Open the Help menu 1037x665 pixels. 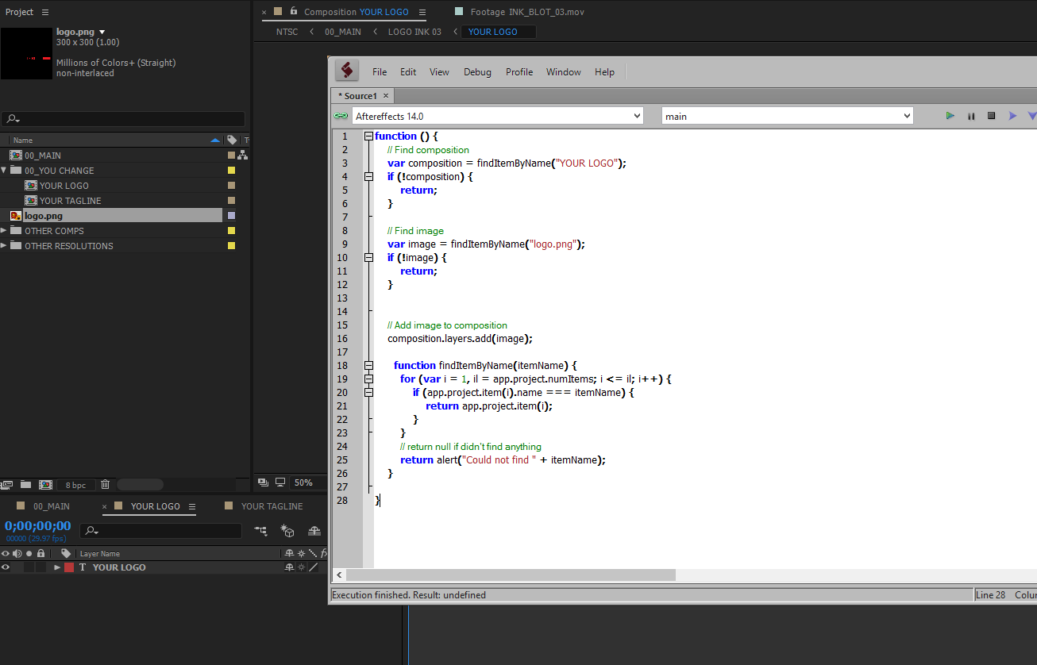tap(604, 71)
